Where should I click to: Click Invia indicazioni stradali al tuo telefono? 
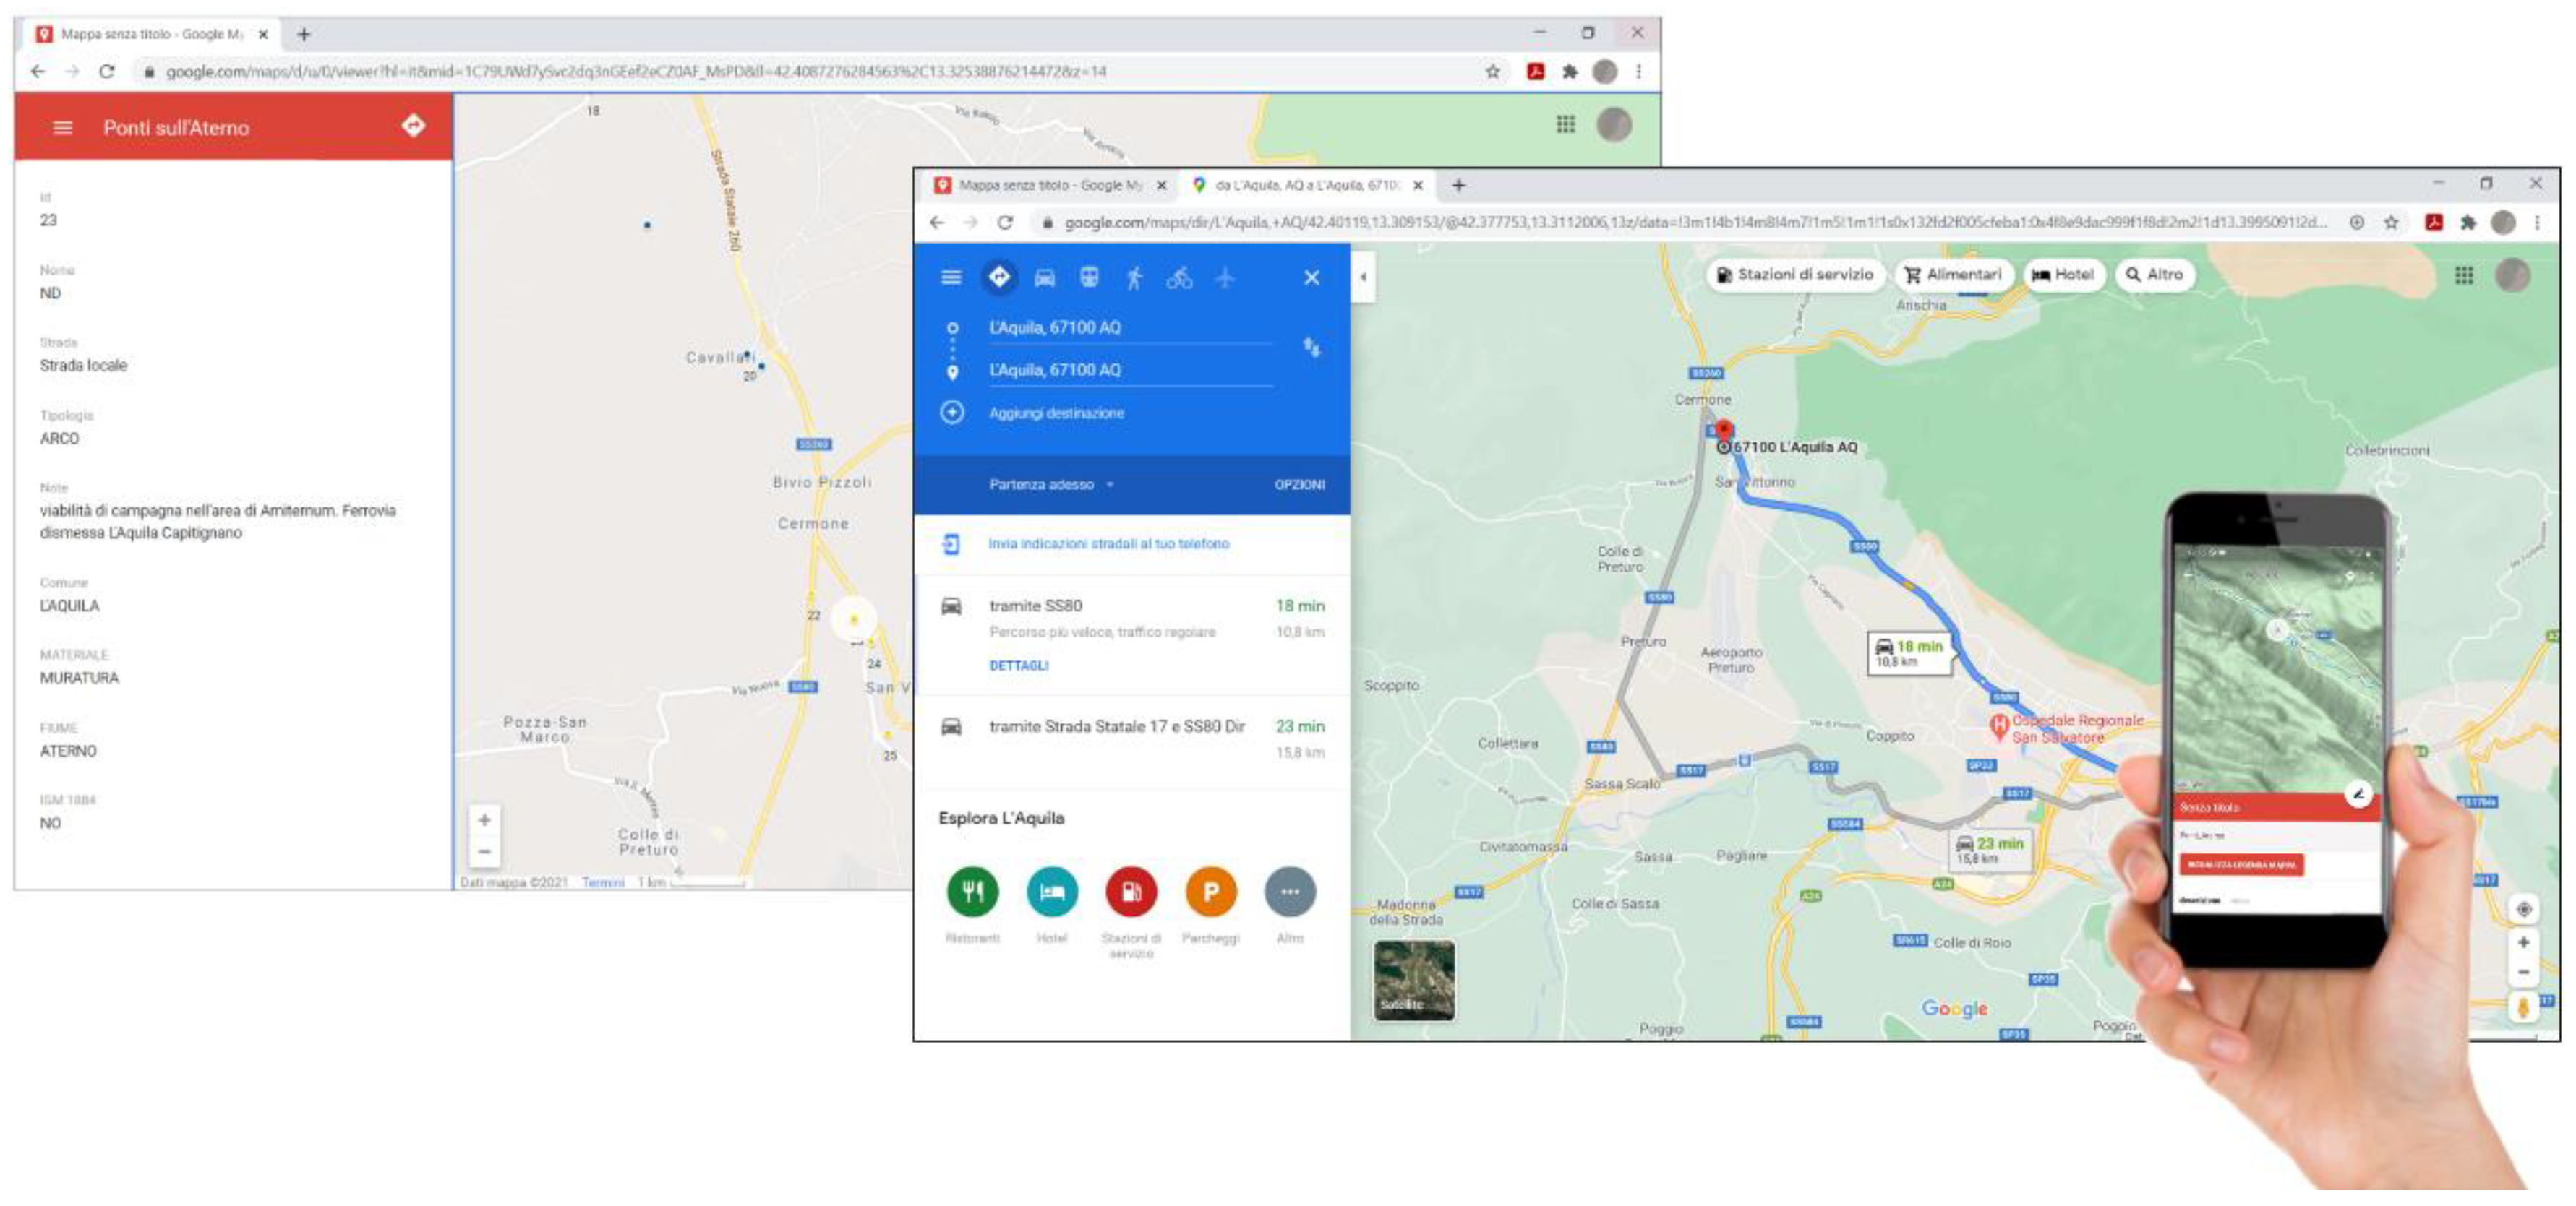(1108, 543)
